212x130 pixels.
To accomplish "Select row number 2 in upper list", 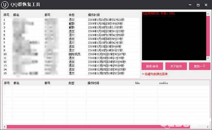I will click(71, 24).
